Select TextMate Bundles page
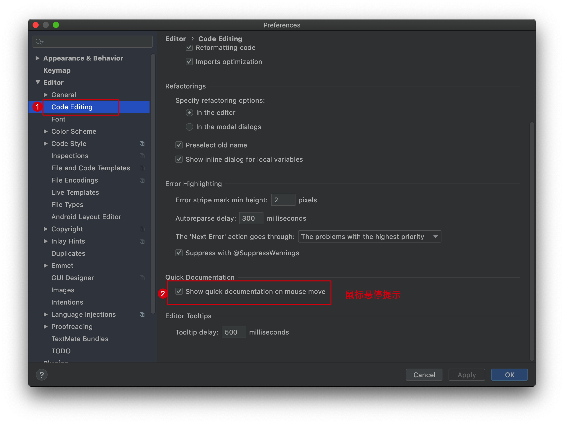The image size is (564, 424). [x=80, y=339]
